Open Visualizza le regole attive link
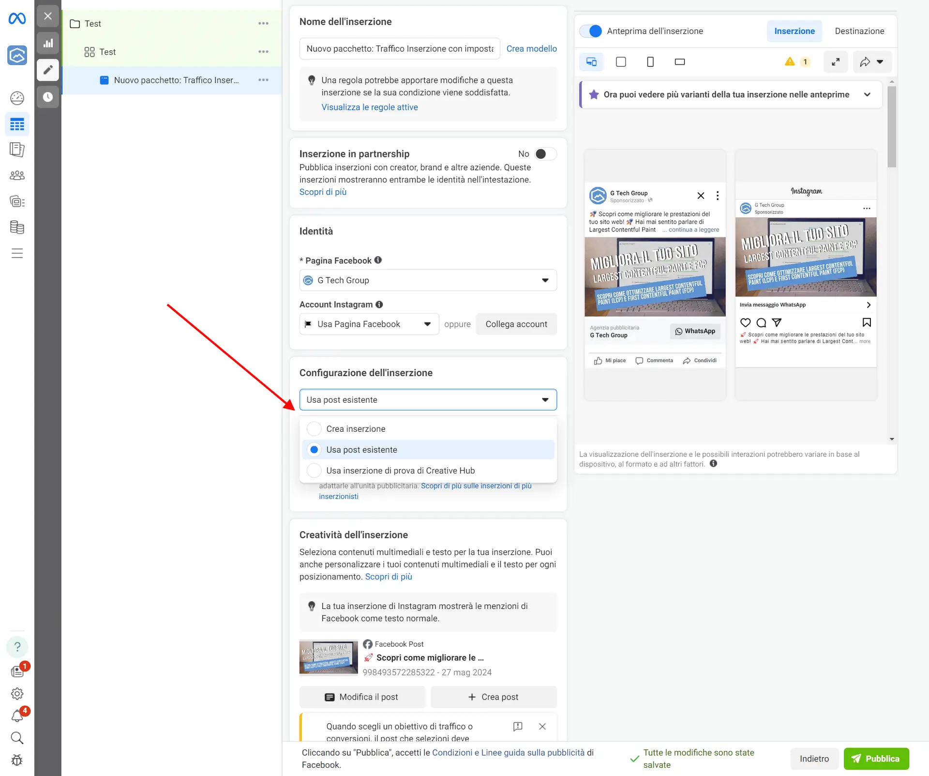929x776 pixels. coord(370,107)
